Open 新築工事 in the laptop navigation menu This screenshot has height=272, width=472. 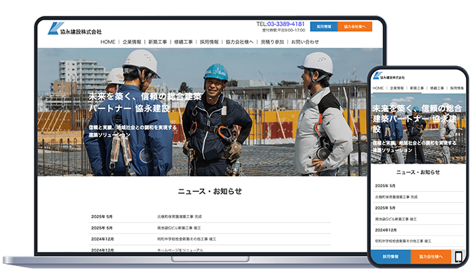pos(157,42)
